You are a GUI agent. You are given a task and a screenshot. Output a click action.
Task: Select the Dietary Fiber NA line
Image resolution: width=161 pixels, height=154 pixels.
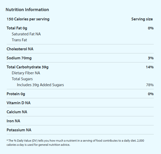(x=26, y=73)
